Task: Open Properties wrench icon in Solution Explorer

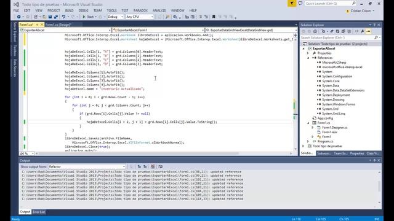Action: [363, 31]
